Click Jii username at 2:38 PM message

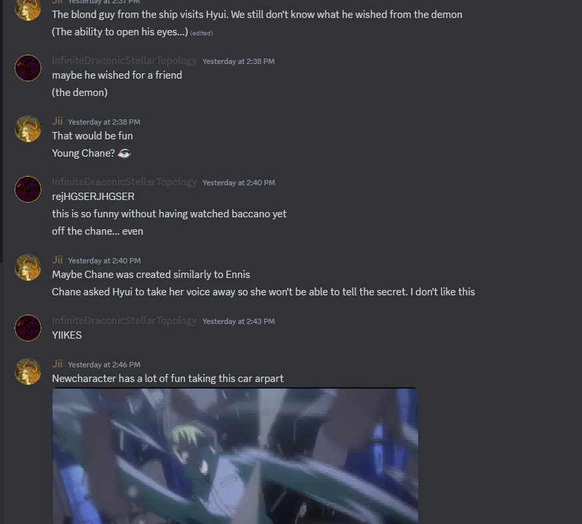57,121
